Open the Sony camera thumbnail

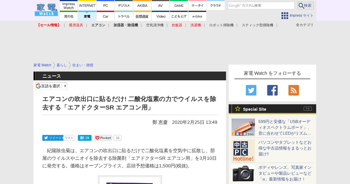243,173
